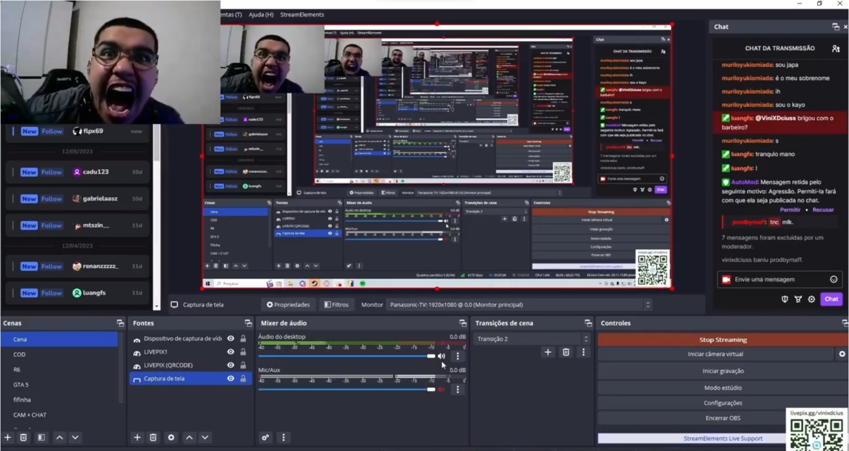Toggle visibility of LIVEPIX (QRCODE) source
This screenshot has width=849, height=451.
231,365
